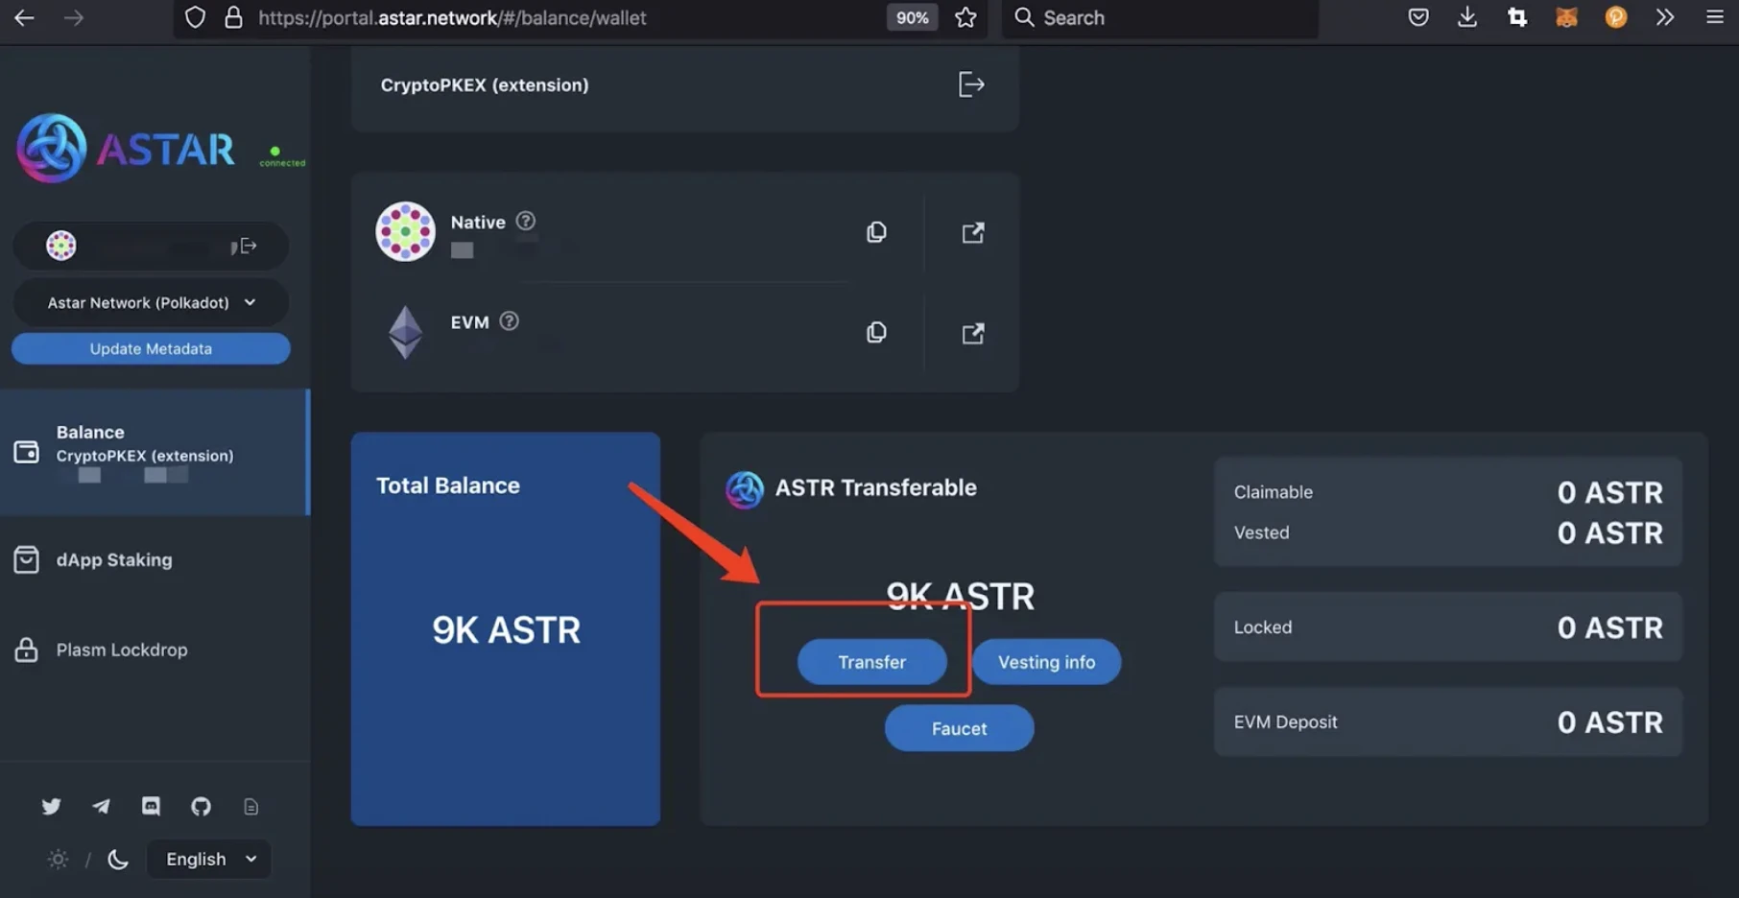Screen dimensions: 1739x898
Task: Click the Faucet button
Action: [959, 728]
